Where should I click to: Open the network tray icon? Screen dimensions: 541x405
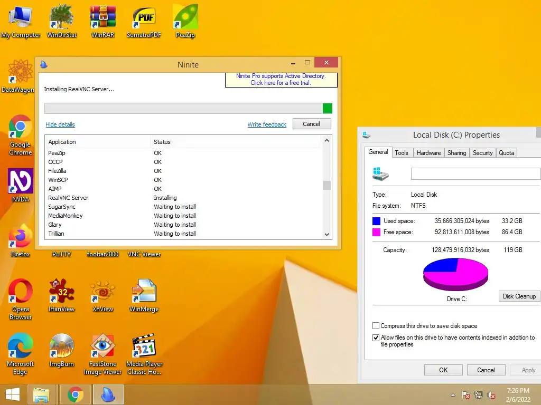point(479,395)
